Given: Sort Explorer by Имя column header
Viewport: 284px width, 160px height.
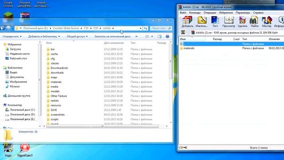Looking at the screenshot, I should [49, 43].
